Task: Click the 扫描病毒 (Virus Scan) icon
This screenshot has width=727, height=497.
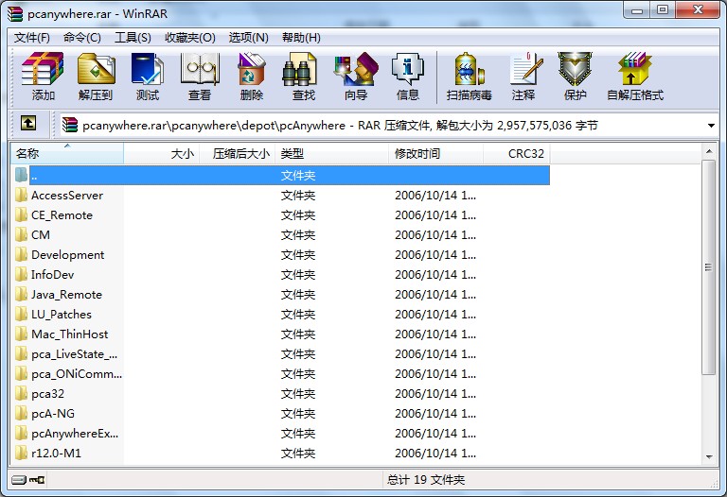Action: click(470, 69)
